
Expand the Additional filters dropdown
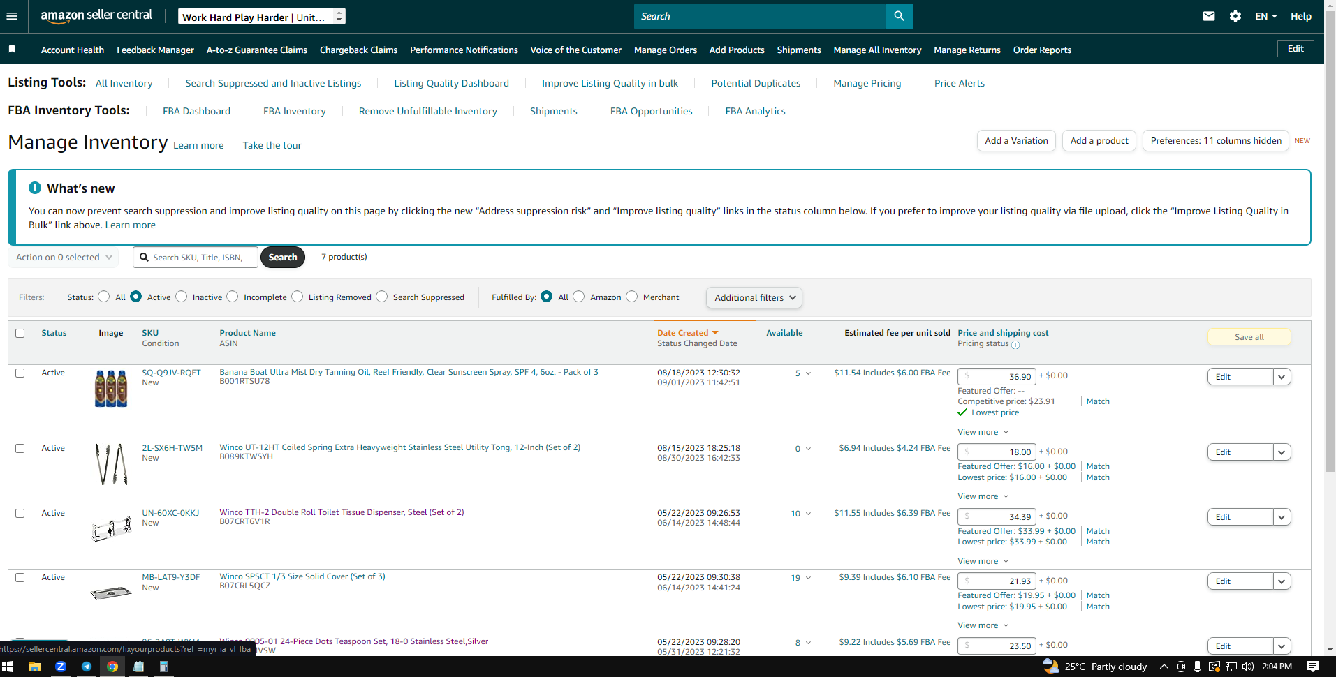(x=754, y=297)
